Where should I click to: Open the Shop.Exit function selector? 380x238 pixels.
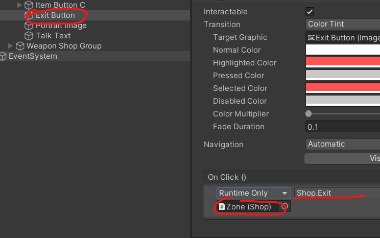336,193
